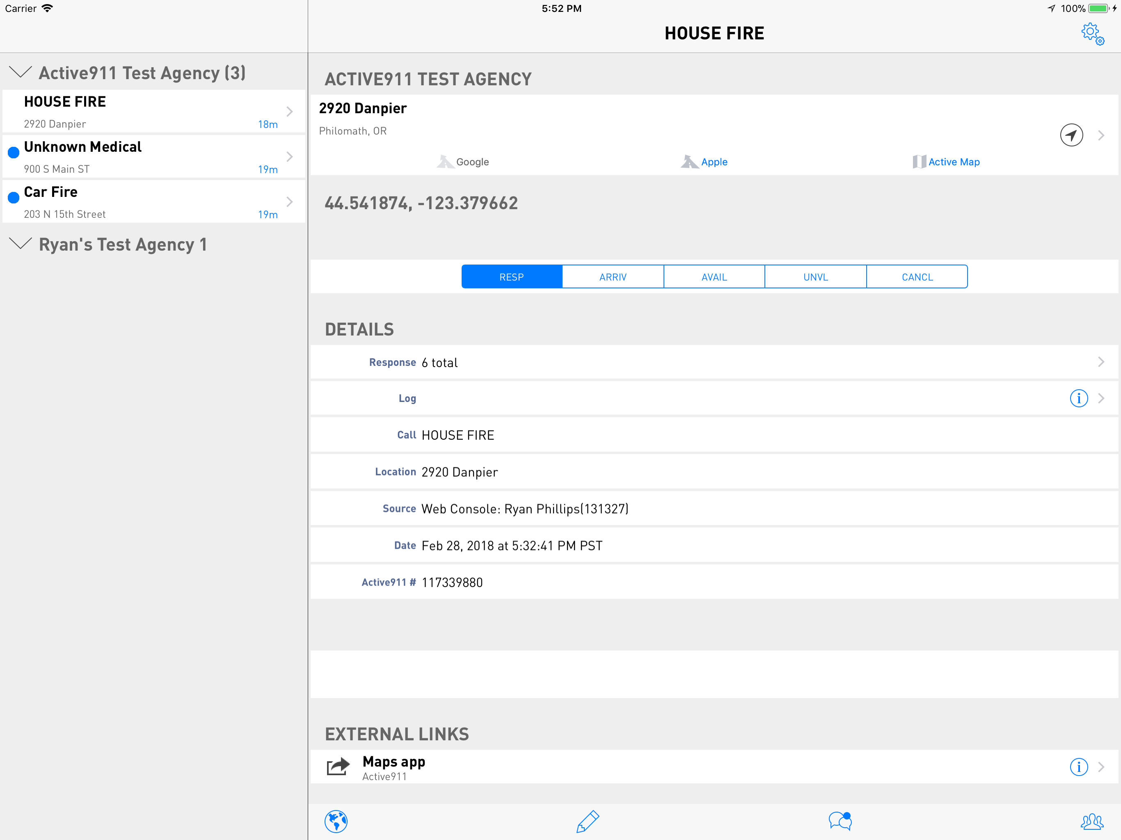This screenshot has width=1121, height=840.
Task: Open the Active Map link
Action: (x=954, y=162)
